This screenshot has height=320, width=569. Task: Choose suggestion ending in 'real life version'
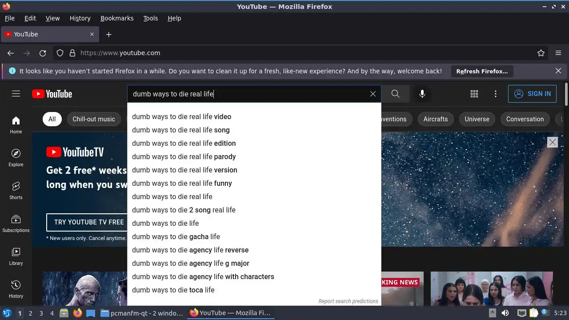click(x=254, y=170)
